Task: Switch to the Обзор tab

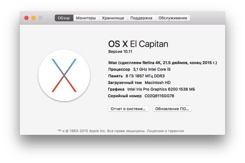Action: click(x=64, y=18)
